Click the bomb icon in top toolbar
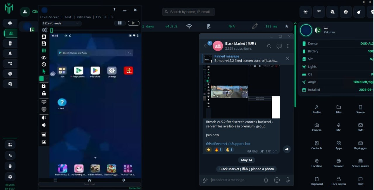Image resolution: width=374 pixels, height=190 pixels. pos(359,12)
